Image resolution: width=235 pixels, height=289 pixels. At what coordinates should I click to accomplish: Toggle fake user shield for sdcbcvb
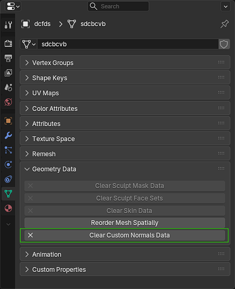click(x=224, y=45)
